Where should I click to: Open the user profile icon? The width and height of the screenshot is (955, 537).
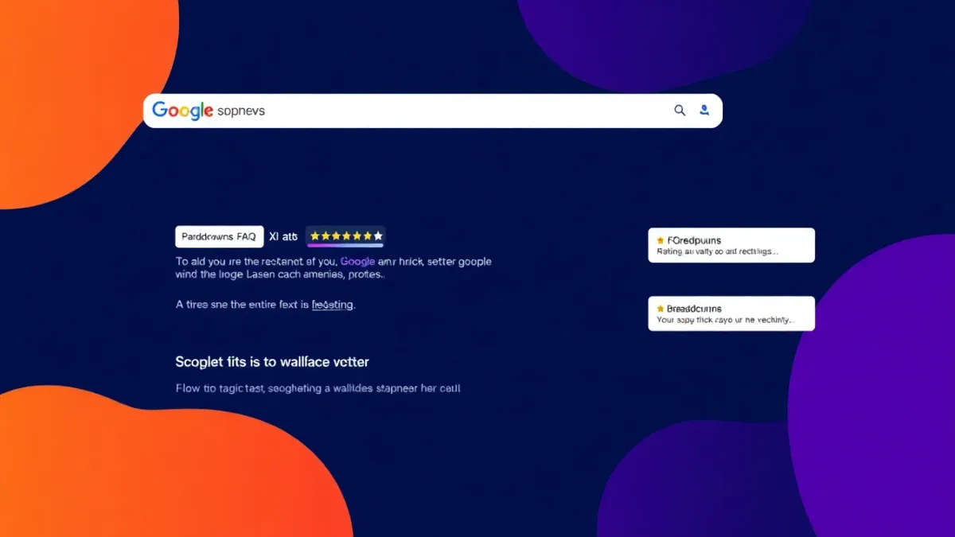(x=704, y=111)
